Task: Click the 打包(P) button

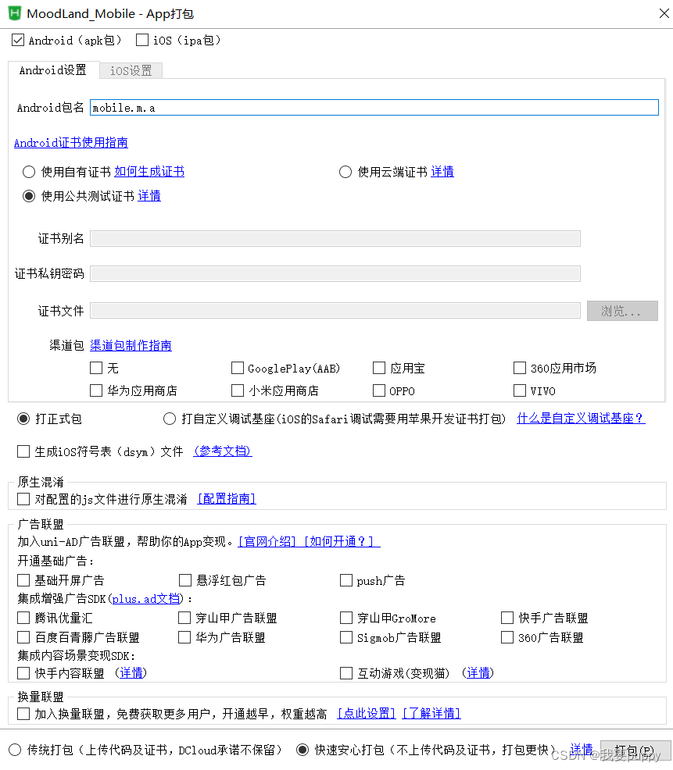Action: [635, 750]
